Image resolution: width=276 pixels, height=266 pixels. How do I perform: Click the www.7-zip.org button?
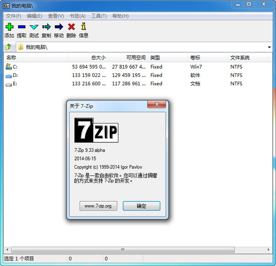(98, 206)
